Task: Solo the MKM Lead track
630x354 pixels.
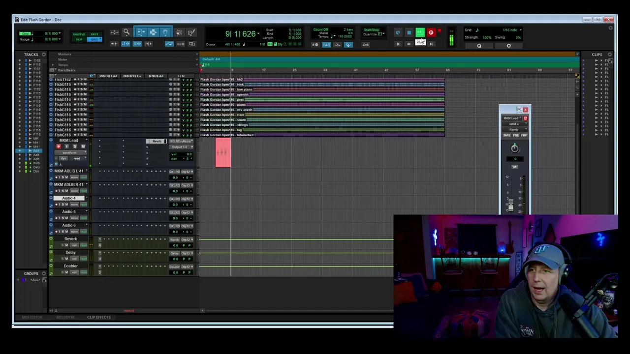Action: click(x=75, y=146)
